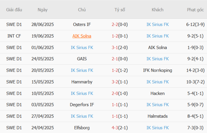Select IFK Norrkoping away team
The width and height of the screenshot is (207, 133).
coord(158,70)
